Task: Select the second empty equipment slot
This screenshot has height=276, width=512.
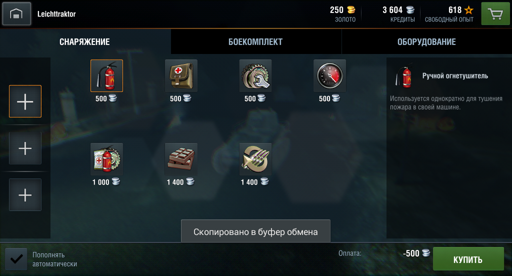Action: pyautogui.click(x=25, y=148)
